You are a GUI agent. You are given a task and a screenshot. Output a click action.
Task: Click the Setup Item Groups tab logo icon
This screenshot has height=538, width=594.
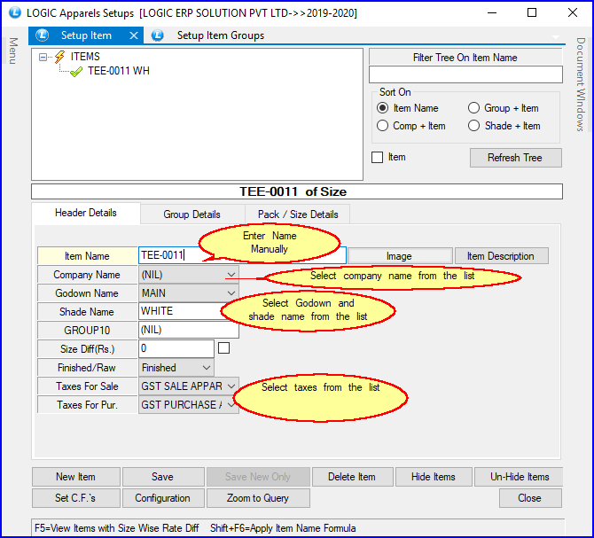(x=158, y=35)
